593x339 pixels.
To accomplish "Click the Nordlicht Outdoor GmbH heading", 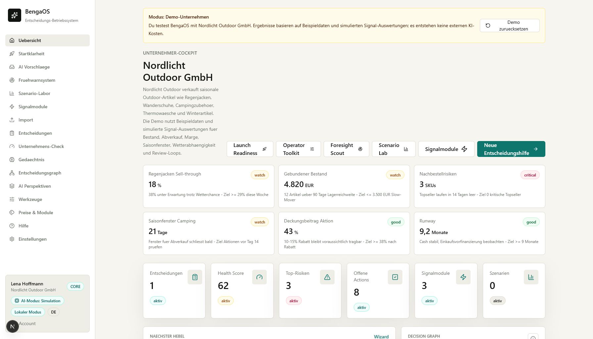I will pos(178,71).
